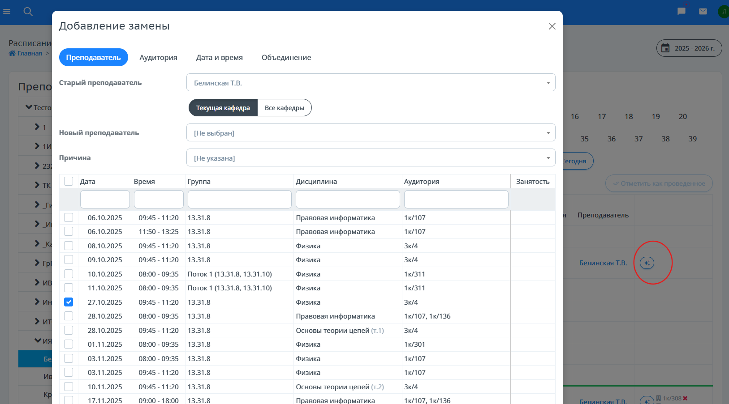Viewport: 729px width, 404px height.
Task: Select the Все кафедры button
Action: tap(285, 108)
